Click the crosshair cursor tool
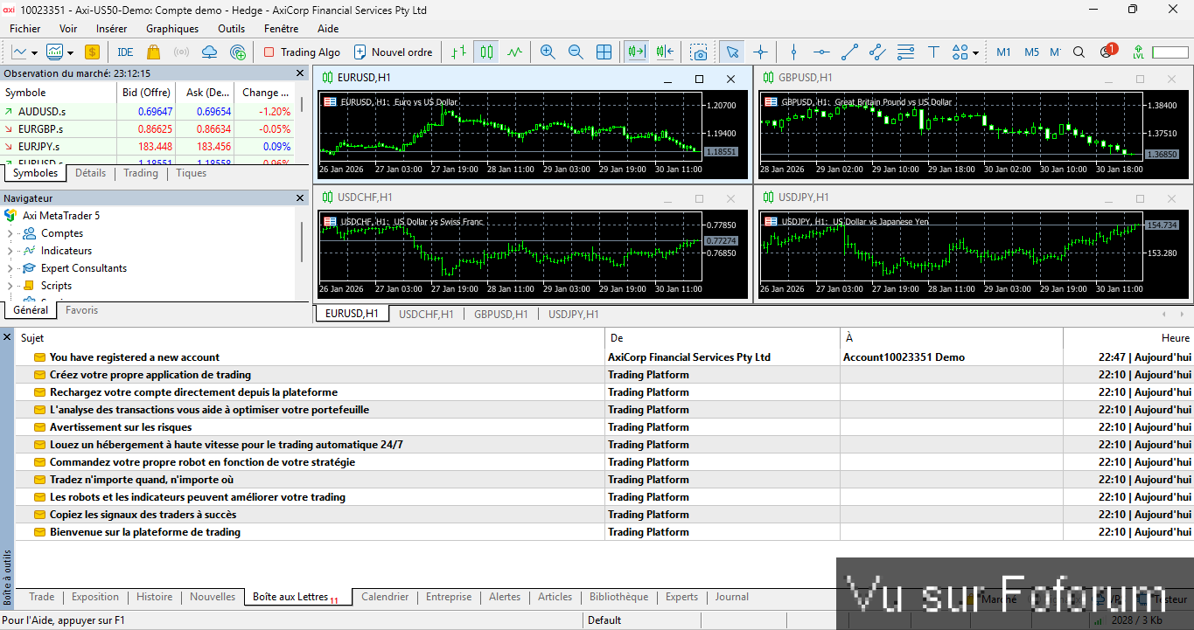The width and height of the screenshot is (1194, 630). point(760,52)
